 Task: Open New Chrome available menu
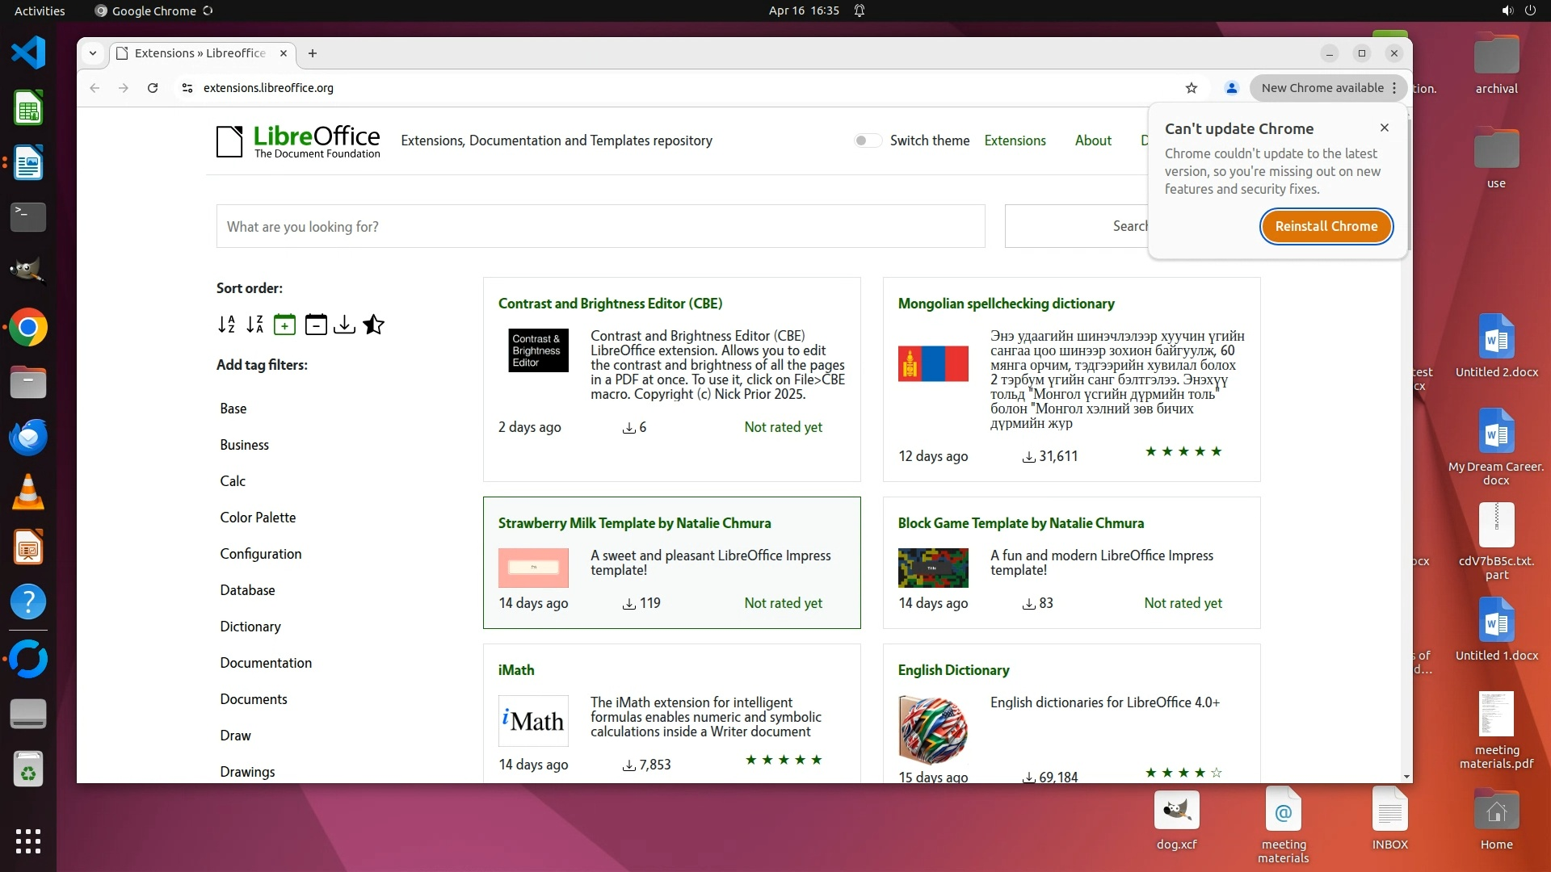pos(1328,88)
